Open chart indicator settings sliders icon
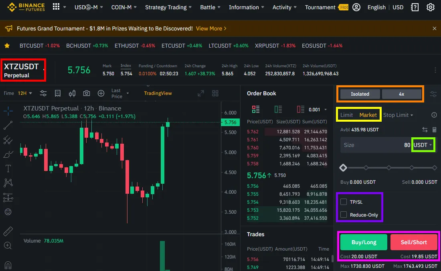 tap(43, 93)
